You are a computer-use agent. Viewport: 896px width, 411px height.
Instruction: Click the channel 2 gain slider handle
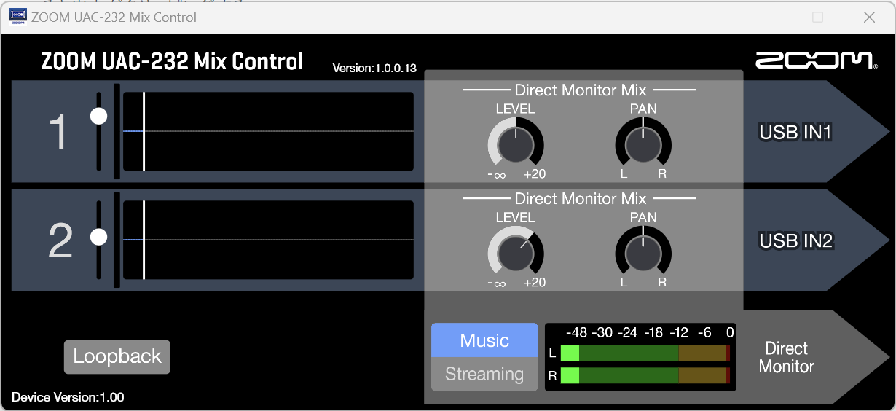pyautogui.click(x=98, y=237)
